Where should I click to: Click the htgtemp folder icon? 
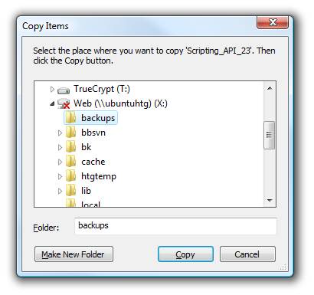(70, 176)
